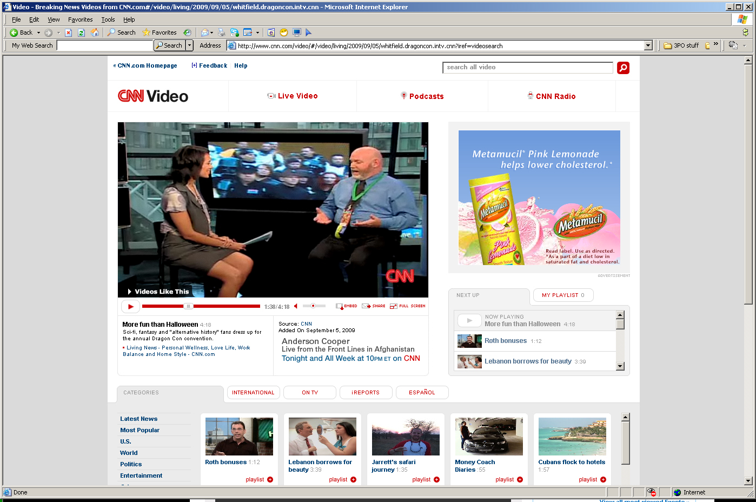756x502 pixels.
Task: Click the blue e document toolbar icon
Action: (x=271, y=32)
